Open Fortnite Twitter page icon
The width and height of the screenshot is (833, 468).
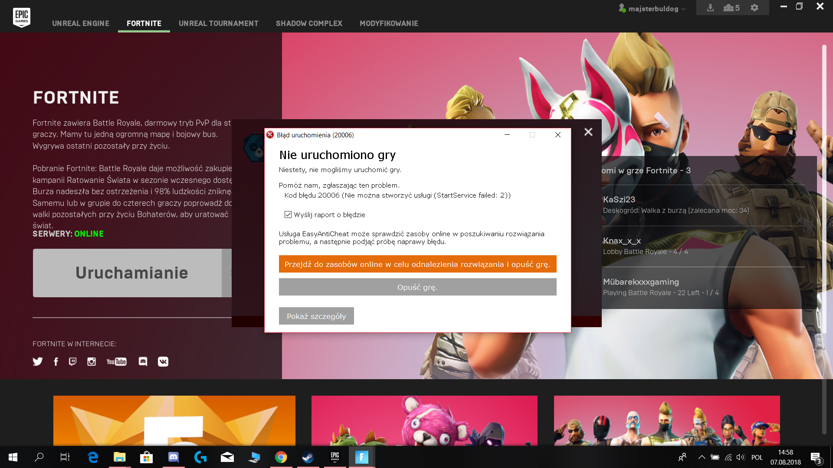point(38,361)
